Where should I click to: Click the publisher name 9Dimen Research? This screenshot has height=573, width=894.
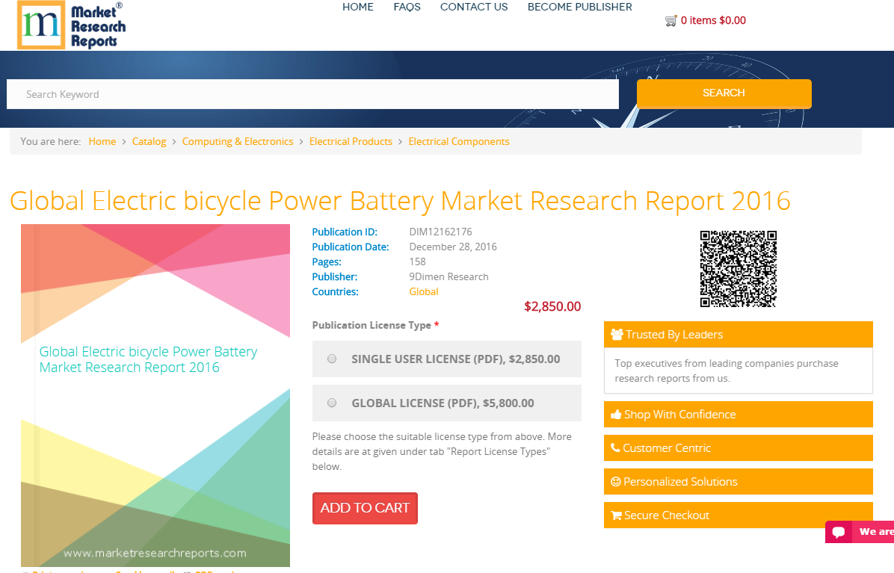[x=448, y=277]
